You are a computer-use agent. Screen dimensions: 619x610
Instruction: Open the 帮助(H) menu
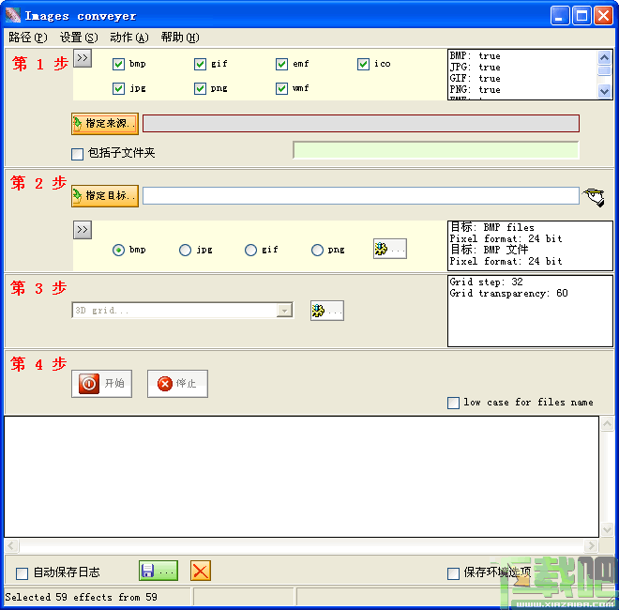pyautogui.click(x=180, y=38)
